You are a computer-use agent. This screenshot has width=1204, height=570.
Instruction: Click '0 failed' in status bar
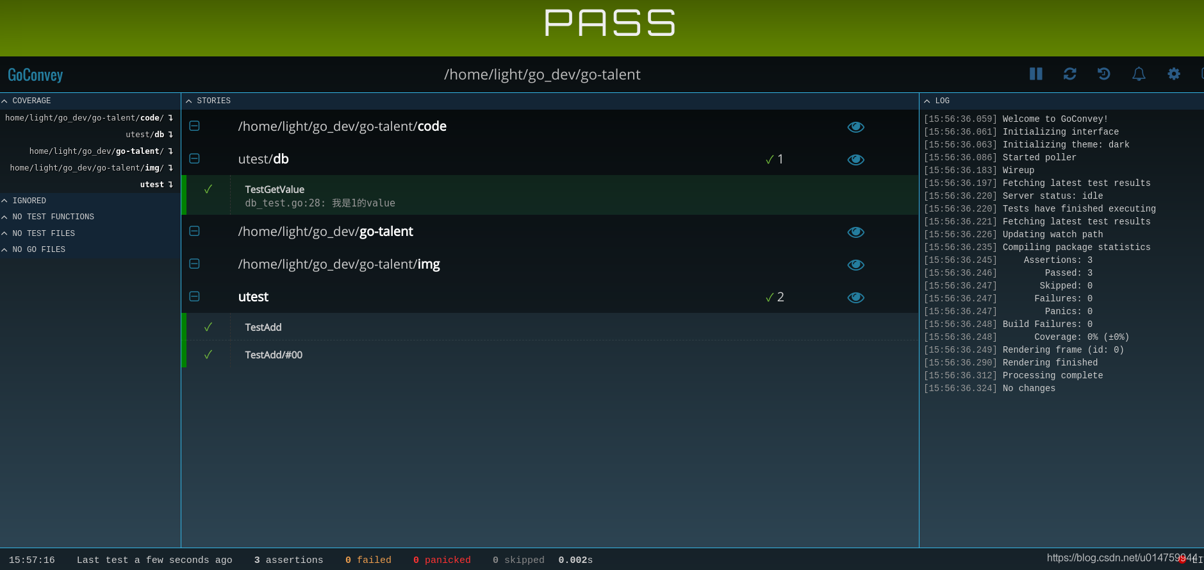click(368, 560)
